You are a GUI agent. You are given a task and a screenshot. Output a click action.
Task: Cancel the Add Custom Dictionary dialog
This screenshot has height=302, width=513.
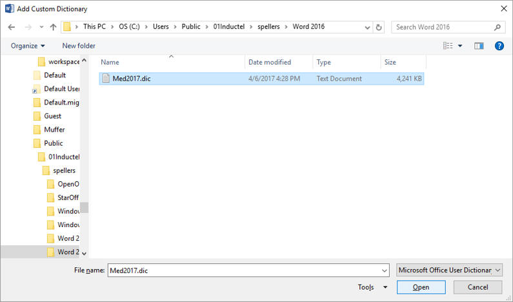pos(478,287)
